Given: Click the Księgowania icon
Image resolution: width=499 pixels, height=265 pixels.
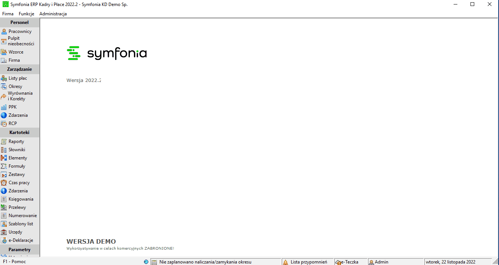Looking at the screenshot, I should point(4,199).
